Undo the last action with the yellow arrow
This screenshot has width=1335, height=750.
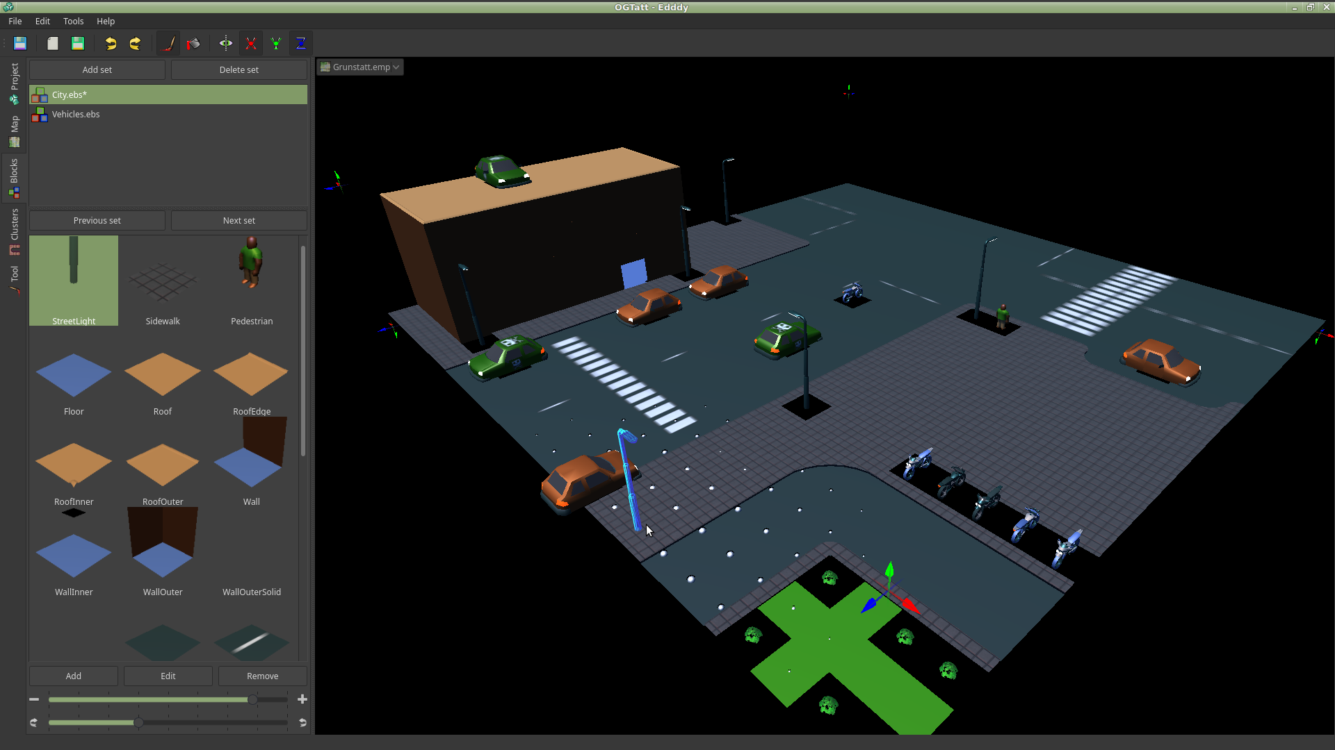[111, 43]
